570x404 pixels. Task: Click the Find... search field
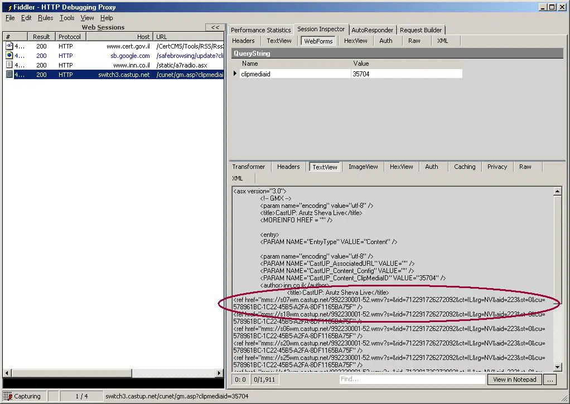(x=412, y=379)
